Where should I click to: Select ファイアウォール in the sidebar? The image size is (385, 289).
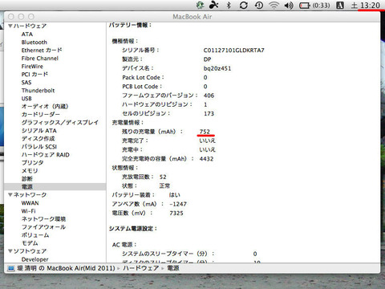[43, 227]
